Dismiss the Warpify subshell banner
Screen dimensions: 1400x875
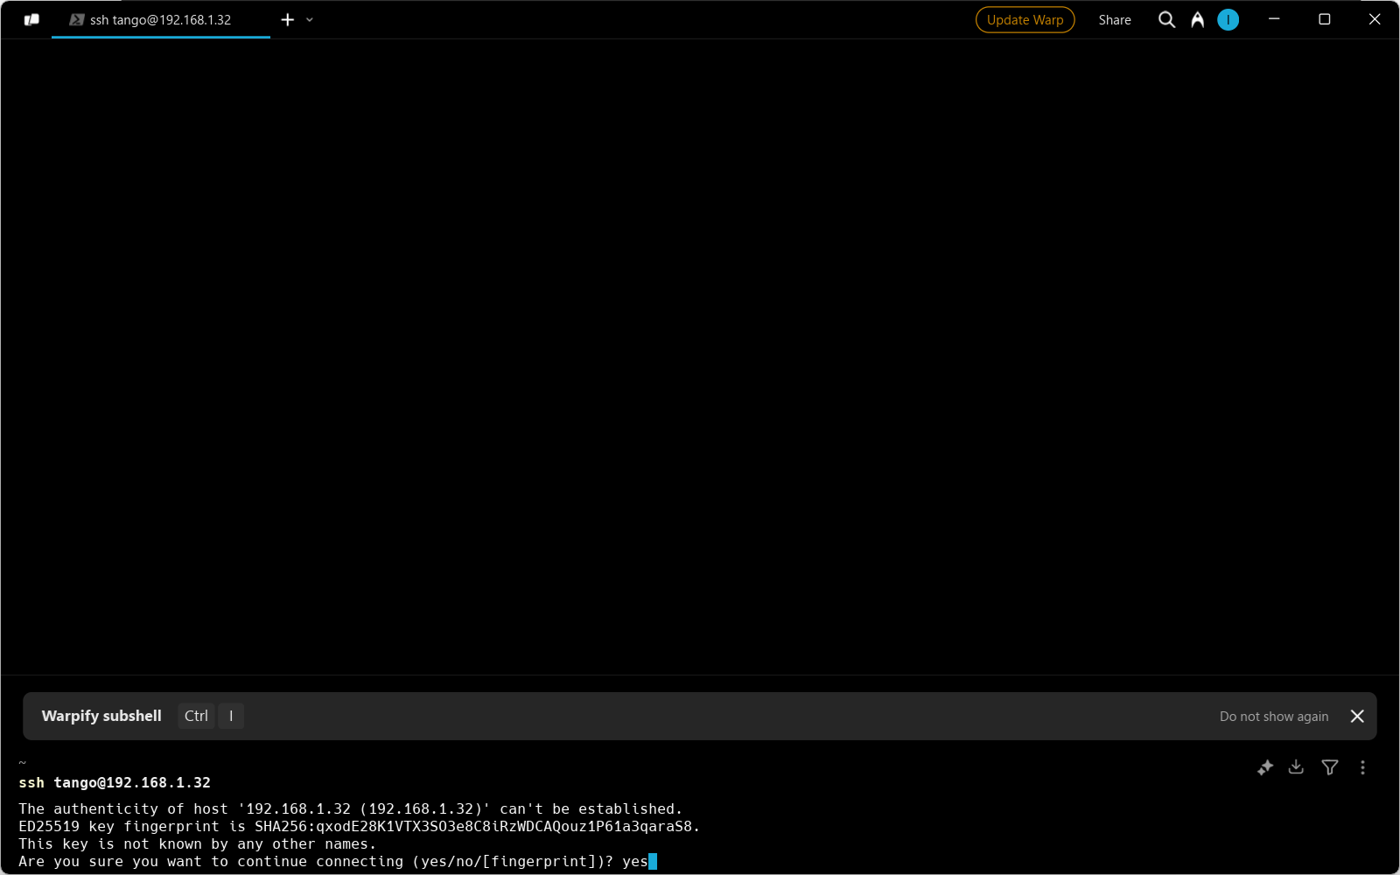[1357, 716]
